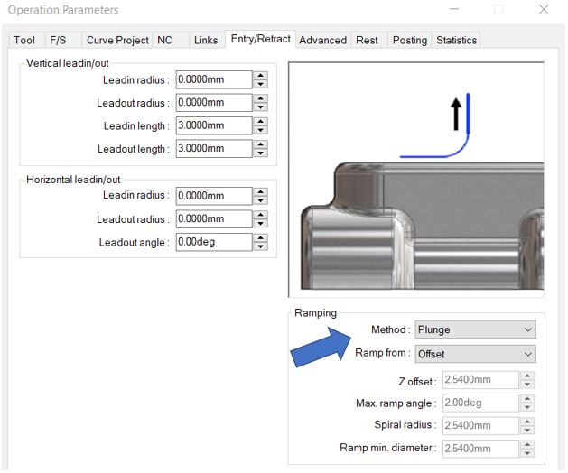
Task: Decrease vertical Leadout radius with down arrow
Action: tap(260, 107)
